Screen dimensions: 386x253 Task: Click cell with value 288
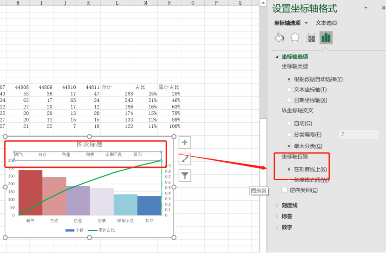pos(117,94)
